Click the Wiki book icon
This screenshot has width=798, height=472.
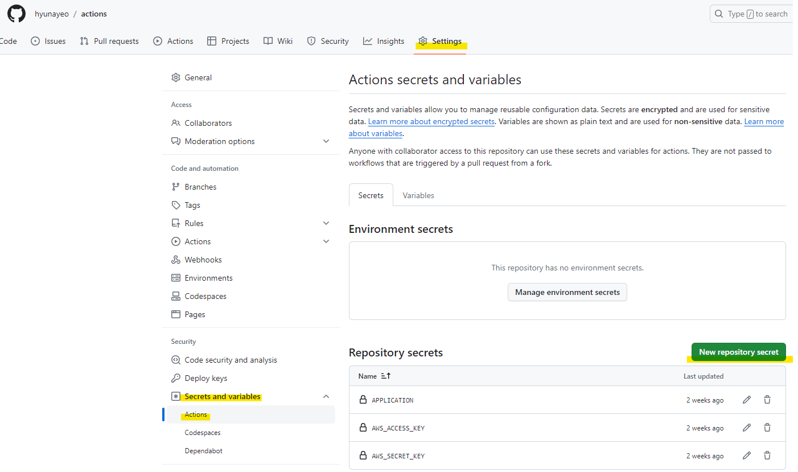(x=268, y=41)
